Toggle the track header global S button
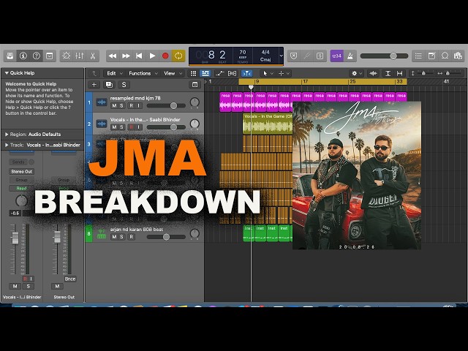 pos(124,85)
